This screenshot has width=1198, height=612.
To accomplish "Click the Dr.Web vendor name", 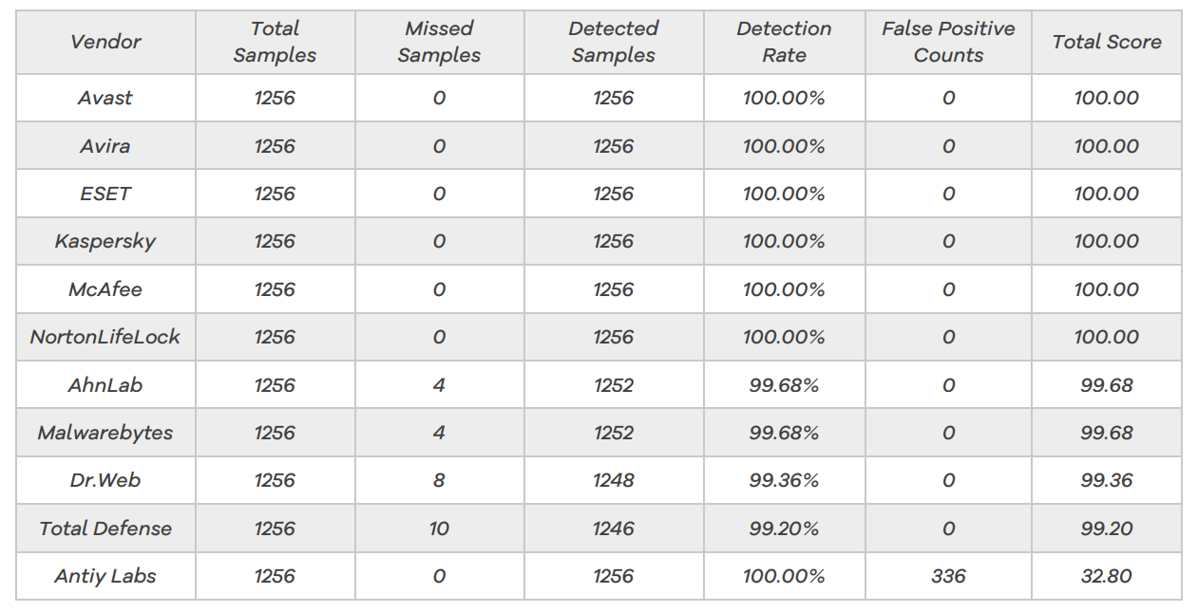I will [x=105, y=480].
